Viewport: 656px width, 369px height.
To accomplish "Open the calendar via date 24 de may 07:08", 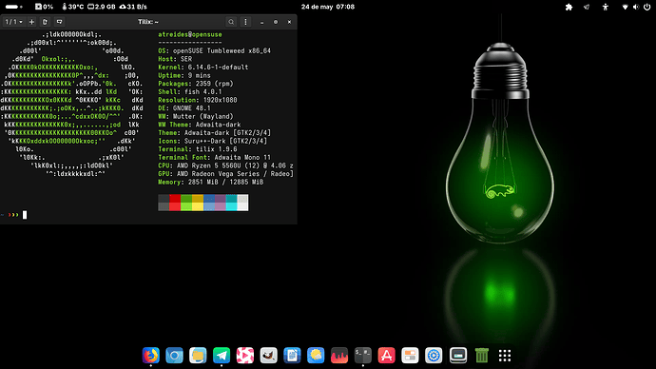I will [x=328, y=7].
